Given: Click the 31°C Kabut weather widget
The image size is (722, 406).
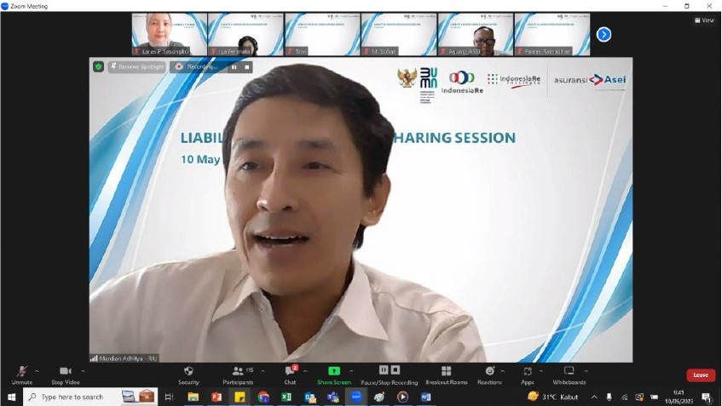Looking at the screenshot, I should (x=552, y=397).
